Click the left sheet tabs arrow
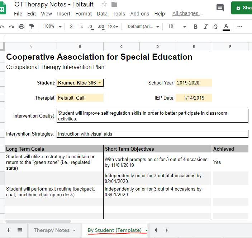Image resolution: width=252 pixels, height=238 pixels. point(156,230)
